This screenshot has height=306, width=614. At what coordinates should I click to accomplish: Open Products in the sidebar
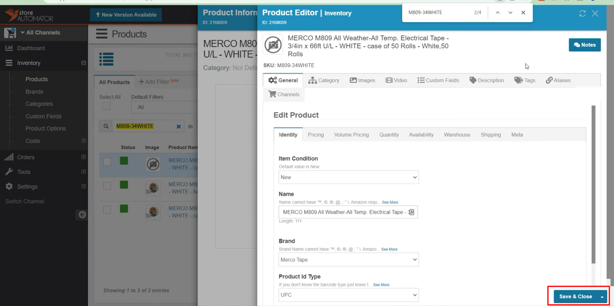(x=36, y=79)
